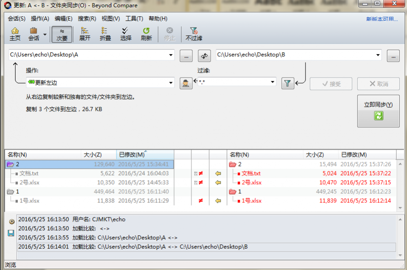Open session settings via the person icon
Viewport: 407px width, 270px height.
click(x=185, y=83)
